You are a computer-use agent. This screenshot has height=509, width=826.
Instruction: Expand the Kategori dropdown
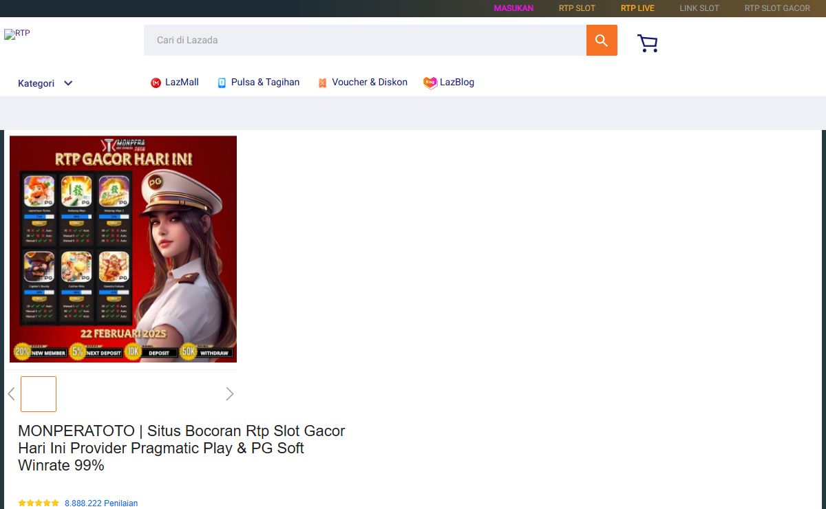click(x=45, y=83)
